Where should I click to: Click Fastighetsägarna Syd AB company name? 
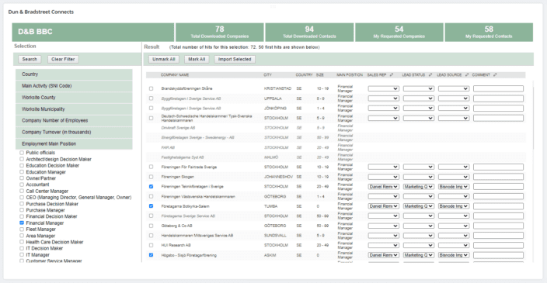click(x=183, y=157)
